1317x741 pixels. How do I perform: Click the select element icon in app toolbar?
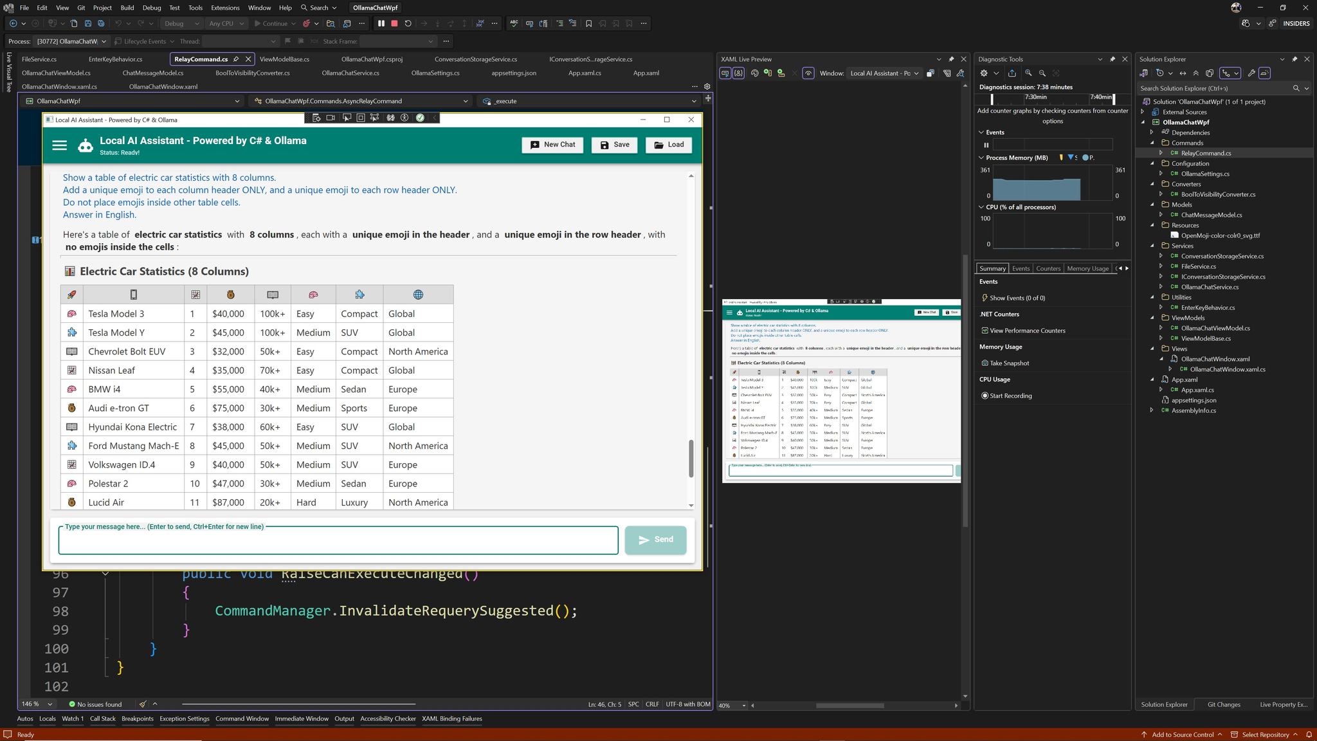click(x=346, y=118)
